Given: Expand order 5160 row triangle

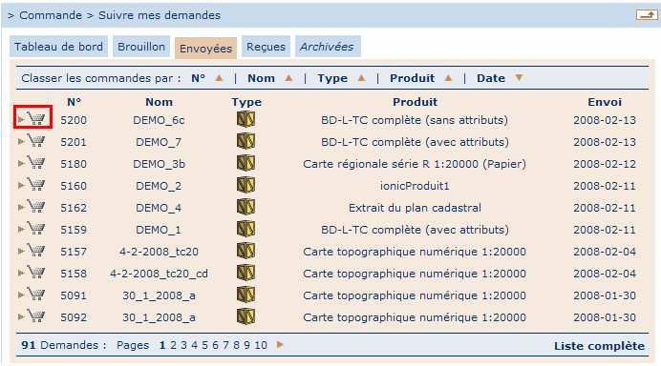Looking at the screenshot, I should click(x=21, y=185).
